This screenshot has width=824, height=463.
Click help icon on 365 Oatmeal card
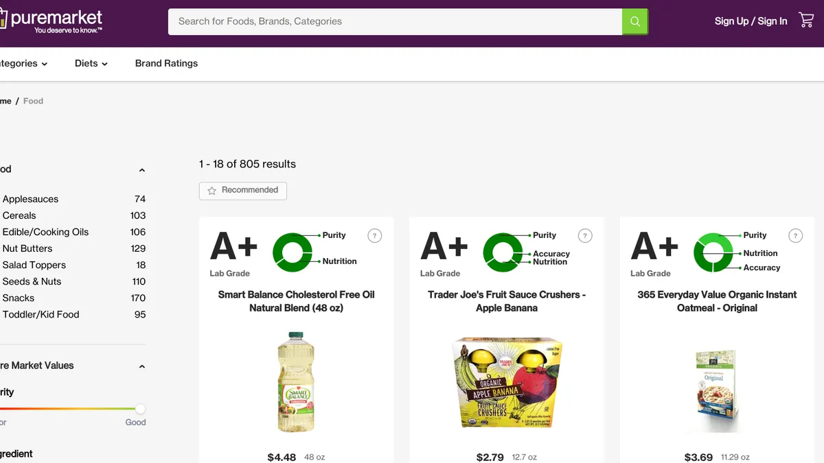pos(795,236)
